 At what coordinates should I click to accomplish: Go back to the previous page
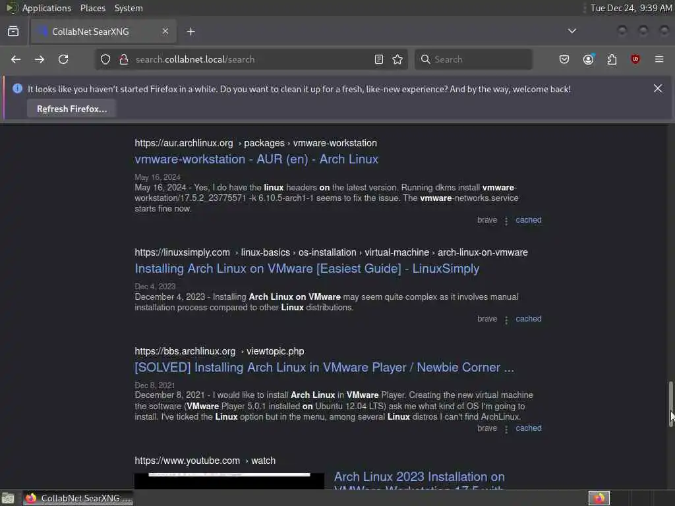point(16,59)
